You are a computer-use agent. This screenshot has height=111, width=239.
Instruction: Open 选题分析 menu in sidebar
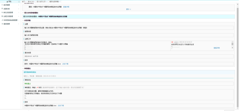coord(10,9)
